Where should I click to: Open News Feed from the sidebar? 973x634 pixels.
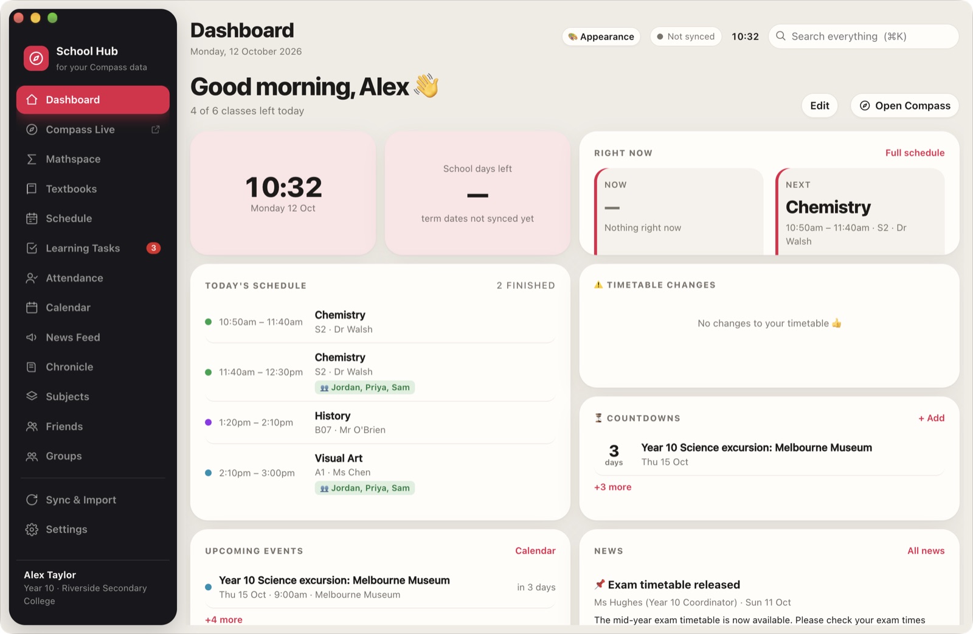(x=93, y=337)
